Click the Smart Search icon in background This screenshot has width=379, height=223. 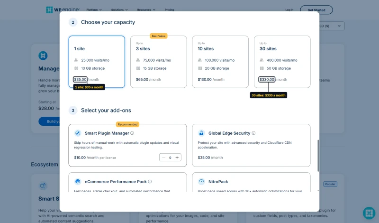coord(43,186)
